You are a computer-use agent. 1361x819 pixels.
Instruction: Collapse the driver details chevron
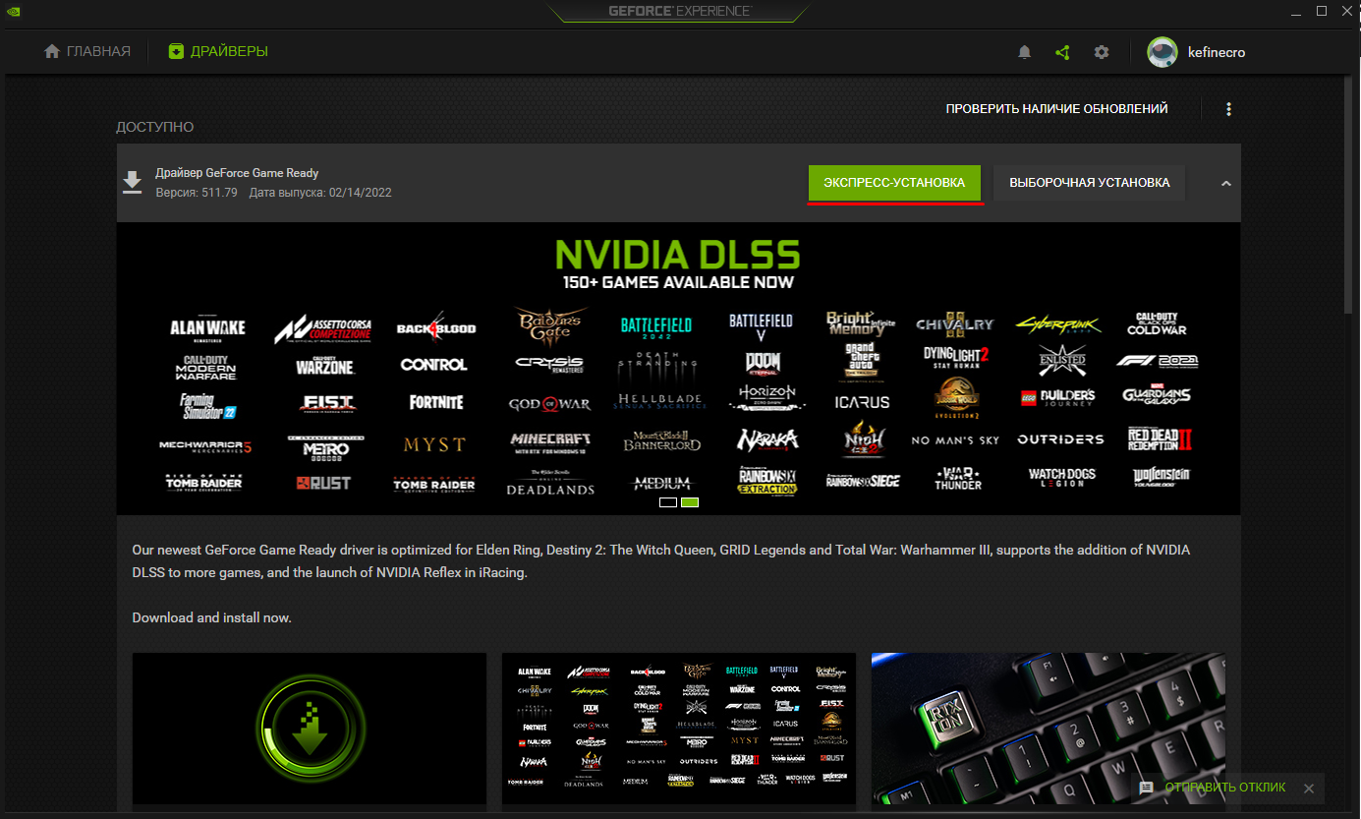point(1225,183)
